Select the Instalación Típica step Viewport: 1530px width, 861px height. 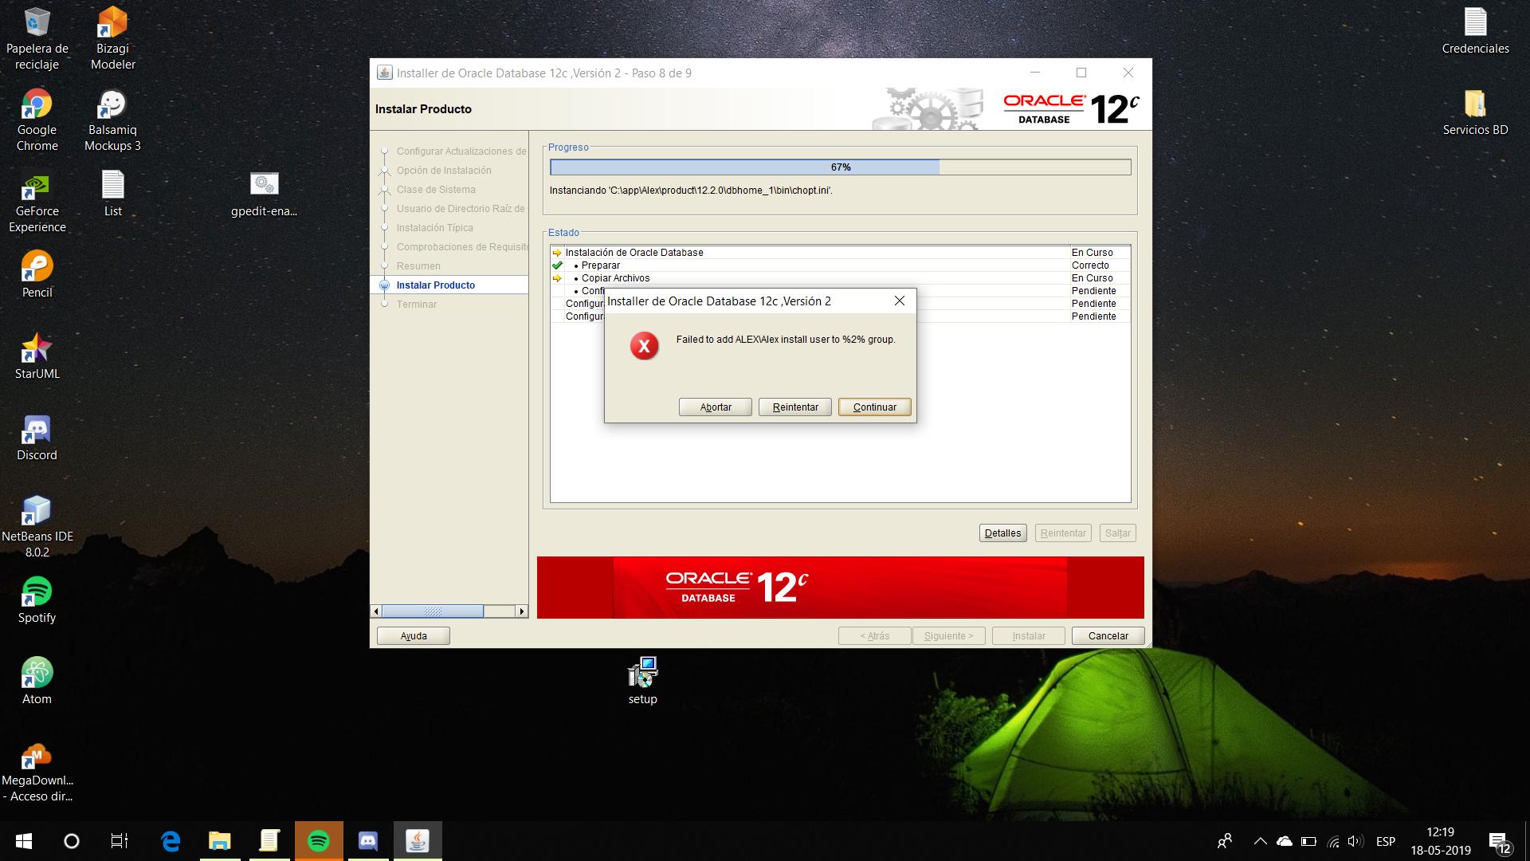(x=434, y=227)
